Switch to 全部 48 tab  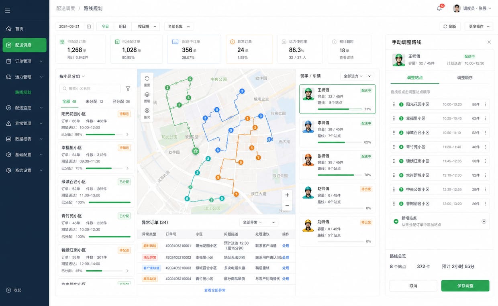tap(69, 102)
